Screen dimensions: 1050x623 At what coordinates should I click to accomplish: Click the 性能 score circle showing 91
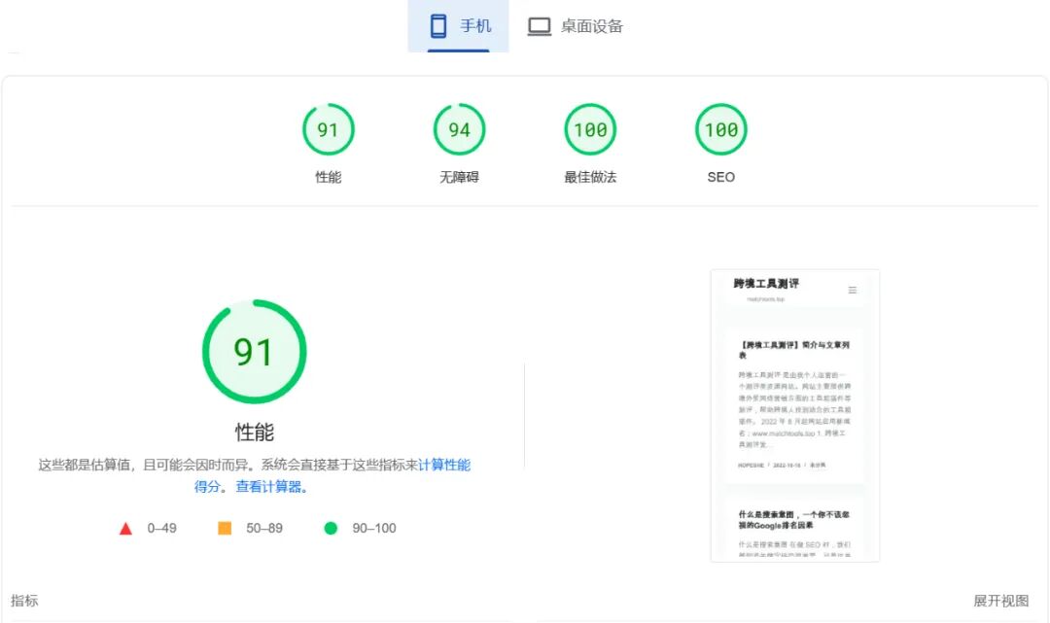(x=329, y=129)
